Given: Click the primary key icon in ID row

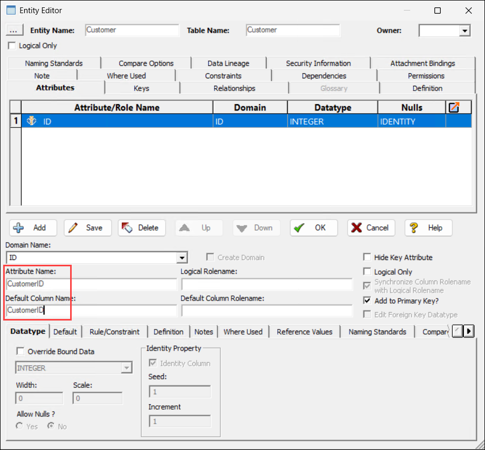Looking at the screenshot, I should (x=32, y=121).
